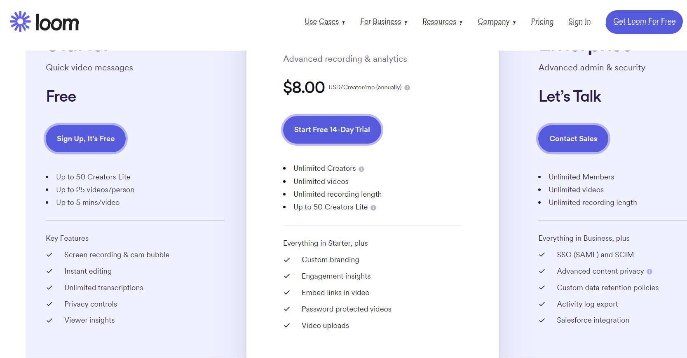This screenshot has height=358, width=687.
Task: Expand the Use Cases dropdown
Action: coord(324,22)
